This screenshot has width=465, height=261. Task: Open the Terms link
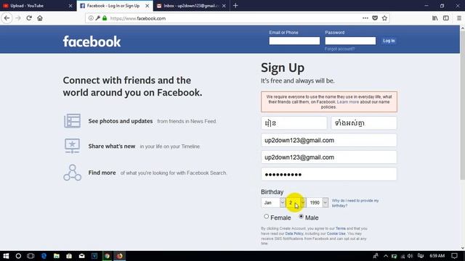tap(341, 228)
